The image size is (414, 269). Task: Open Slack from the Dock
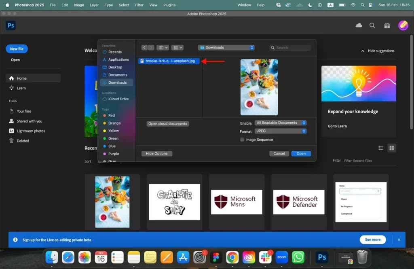[x=265, y=257]
